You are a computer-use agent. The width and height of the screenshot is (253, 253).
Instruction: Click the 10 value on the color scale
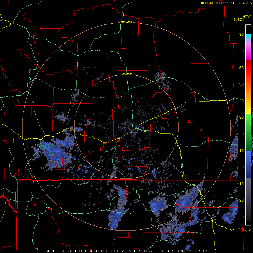pos(241,151)
